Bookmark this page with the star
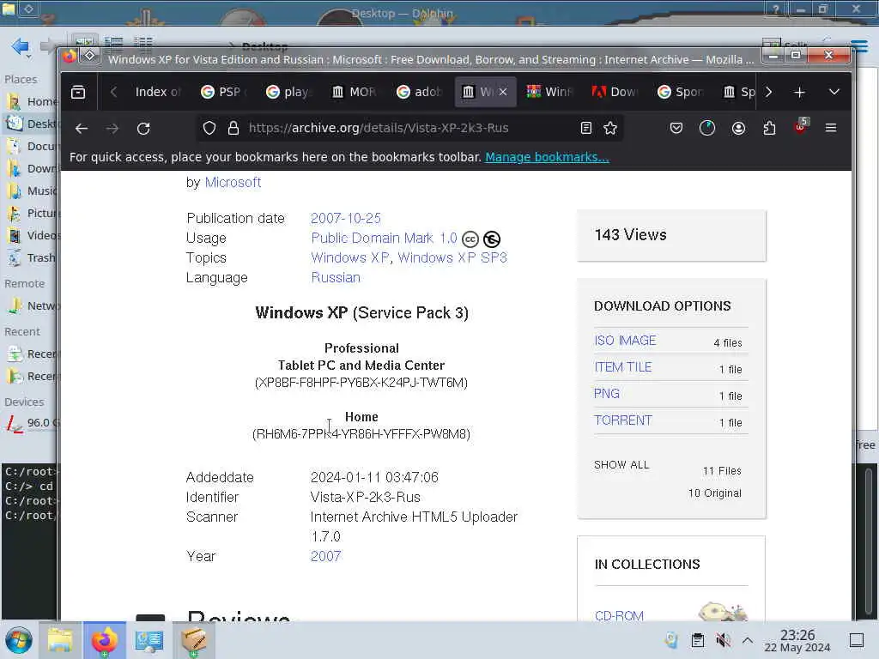Viewport: 879px width, 659px height. [x=610, y=129]
